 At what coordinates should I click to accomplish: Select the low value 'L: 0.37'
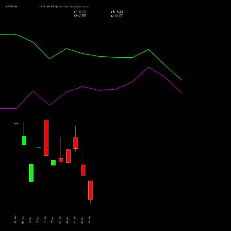[x=117, y=16]
